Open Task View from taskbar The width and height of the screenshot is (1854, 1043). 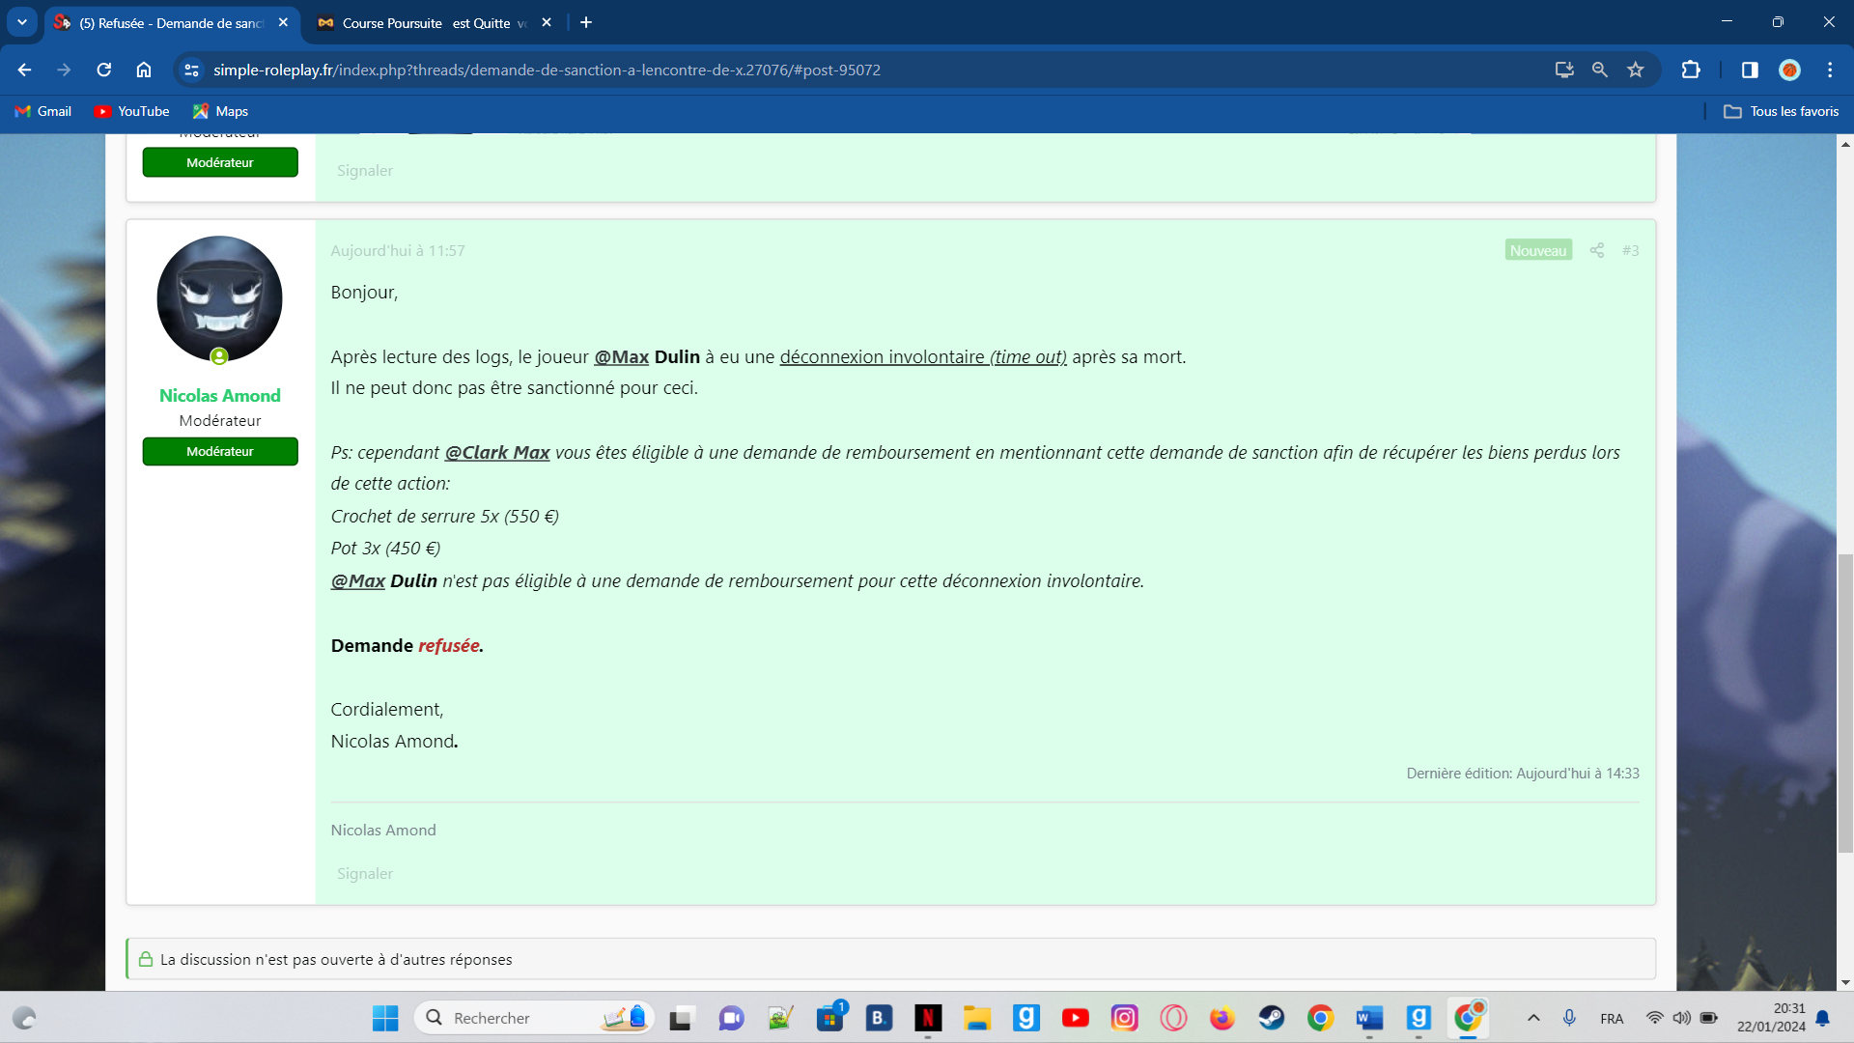click(683, 1018)
